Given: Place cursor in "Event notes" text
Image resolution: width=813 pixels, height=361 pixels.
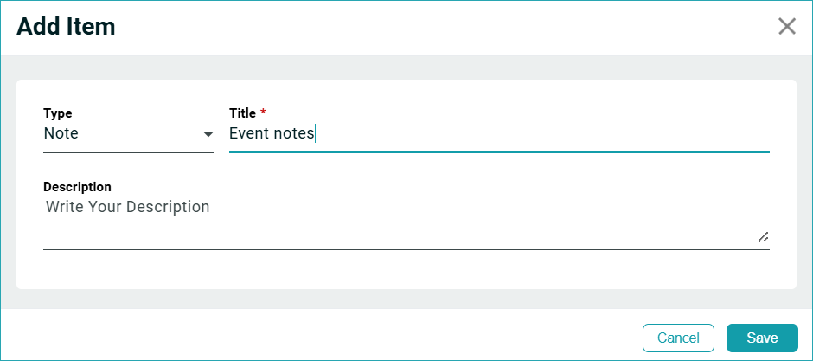Looking at the screenshot, I should point(272,133).
